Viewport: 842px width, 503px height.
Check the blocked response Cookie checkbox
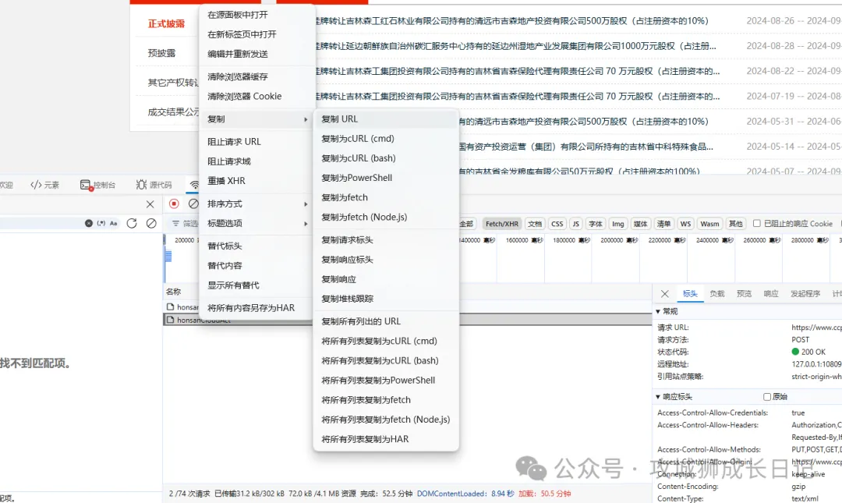[756, 224]
